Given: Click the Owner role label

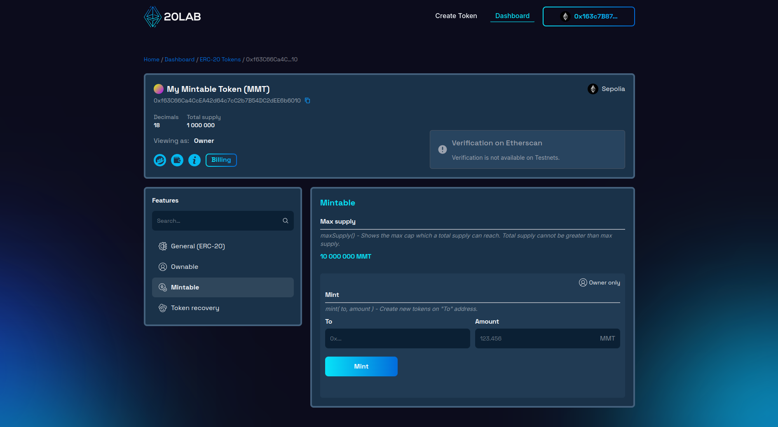Looking at the screenshot, I should [x=204, y=141].
